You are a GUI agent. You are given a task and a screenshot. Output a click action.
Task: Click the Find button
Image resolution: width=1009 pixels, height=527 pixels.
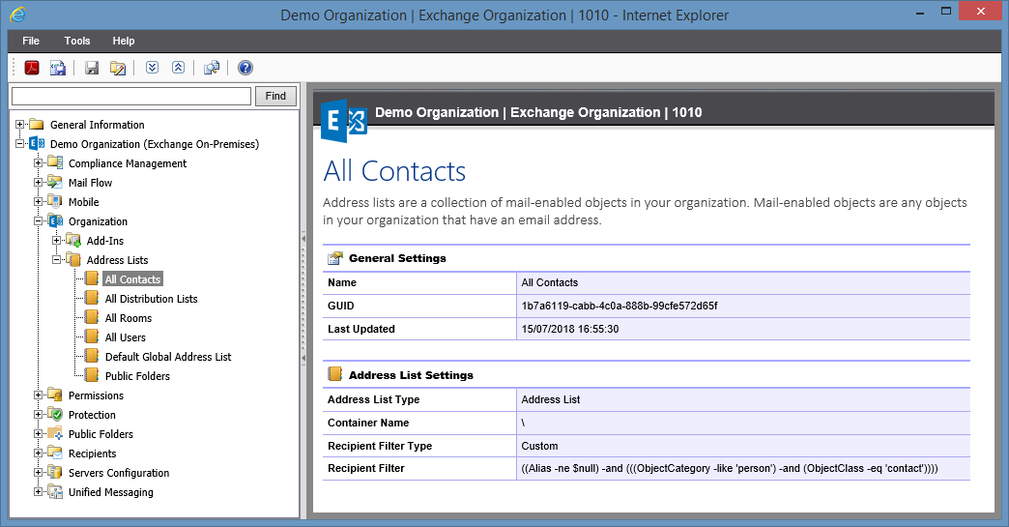(x=275, y=96)
